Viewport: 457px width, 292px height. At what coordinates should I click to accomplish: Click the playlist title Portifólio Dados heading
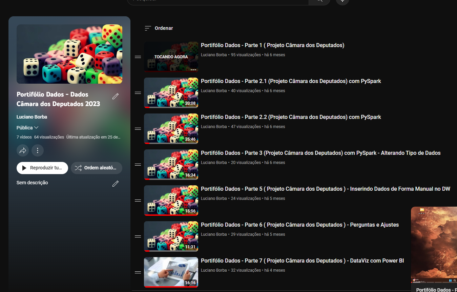pos(58,99)
